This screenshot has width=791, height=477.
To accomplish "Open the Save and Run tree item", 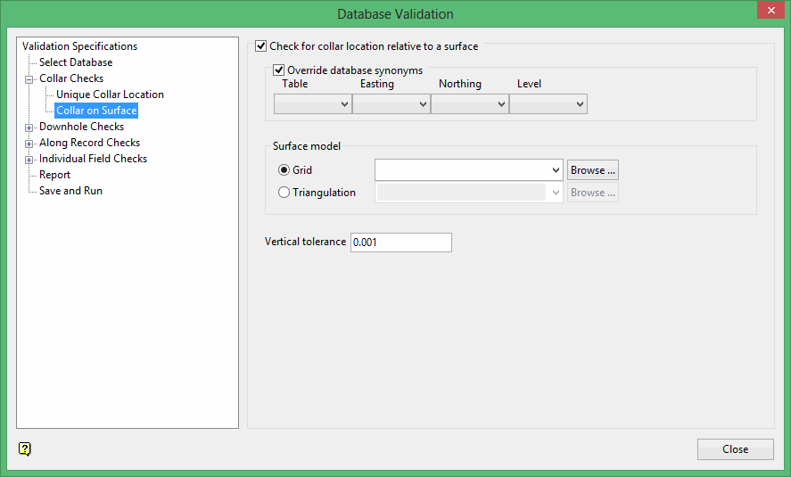I will 70,191.
